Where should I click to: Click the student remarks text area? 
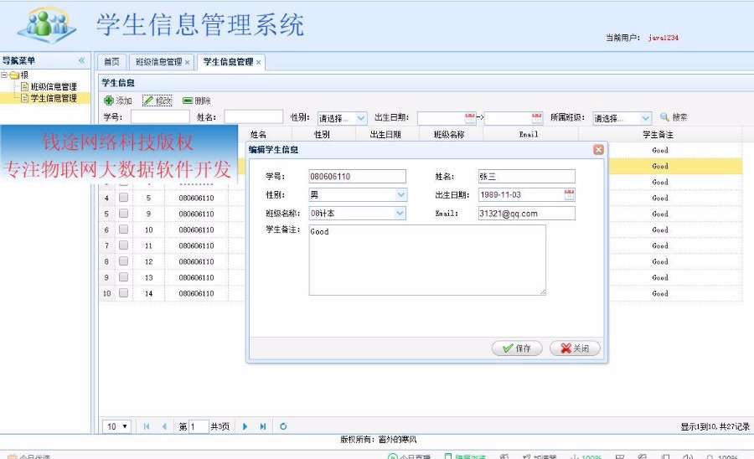point(427,260)
